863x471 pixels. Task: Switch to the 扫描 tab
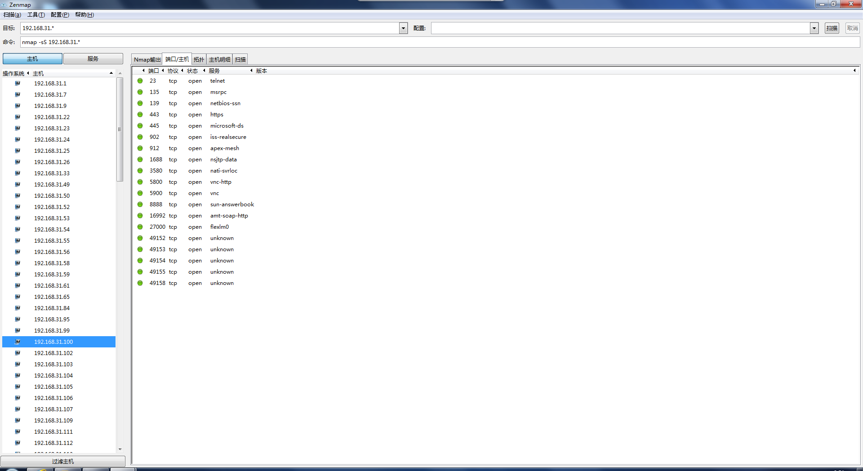[240, 59]
